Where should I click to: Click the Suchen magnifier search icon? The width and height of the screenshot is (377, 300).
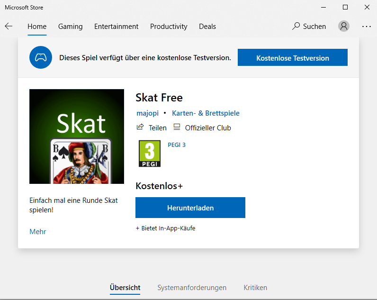click(296, 27)
